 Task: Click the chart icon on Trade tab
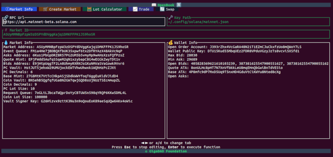(x=135, y=9)
